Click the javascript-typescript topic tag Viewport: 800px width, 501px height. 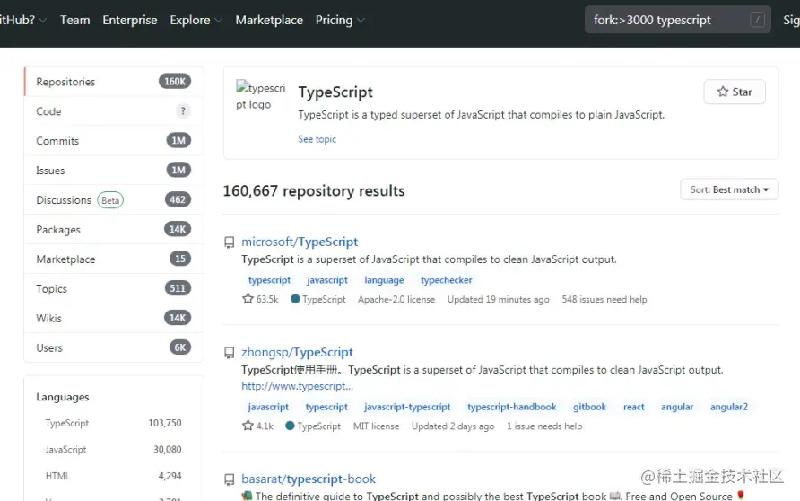click(407, 407)
